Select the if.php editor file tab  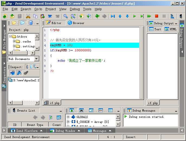pyautogui.click(x=52, y=103)
